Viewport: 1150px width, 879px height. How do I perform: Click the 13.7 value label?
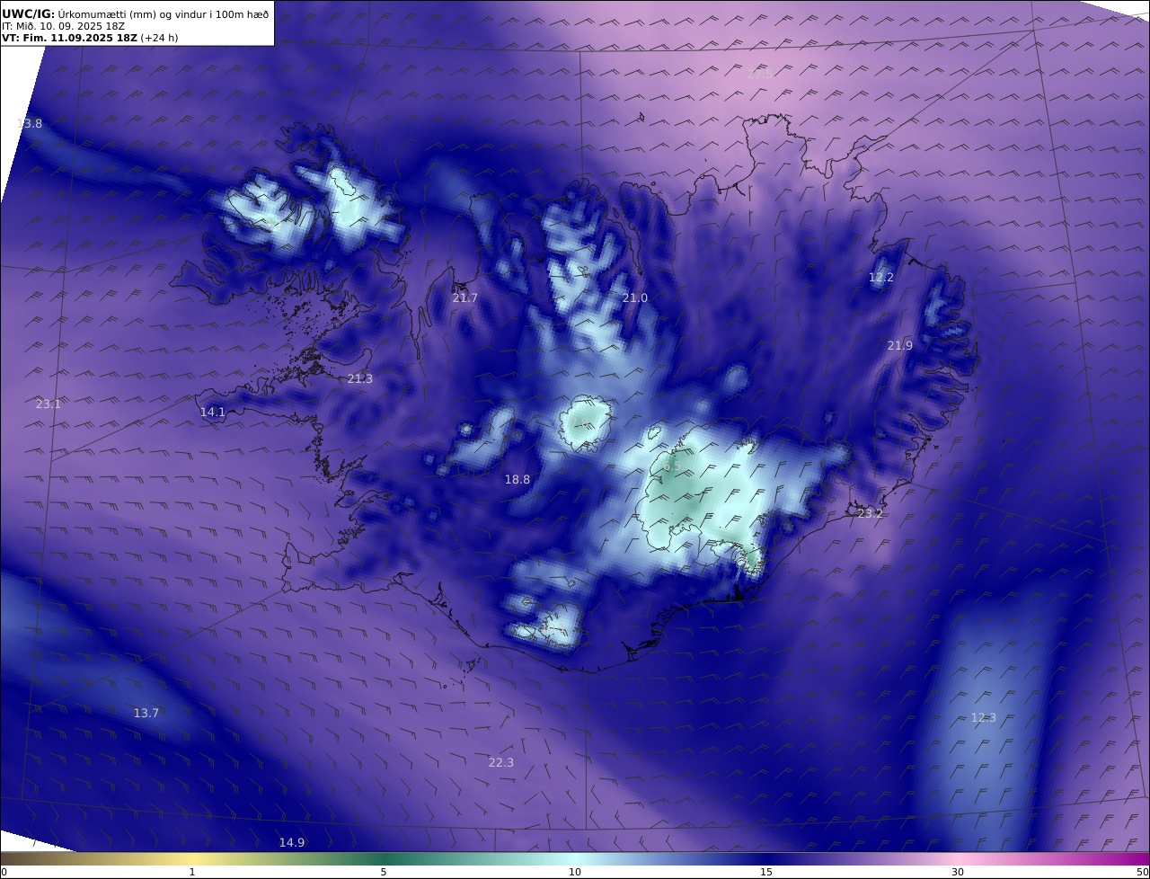point(146,713)
